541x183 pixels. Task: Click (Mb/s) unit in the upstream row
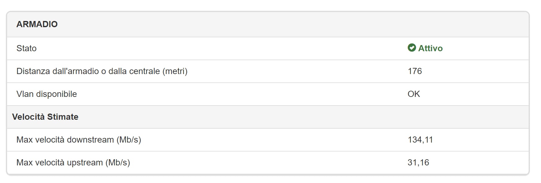coord(118,162)
